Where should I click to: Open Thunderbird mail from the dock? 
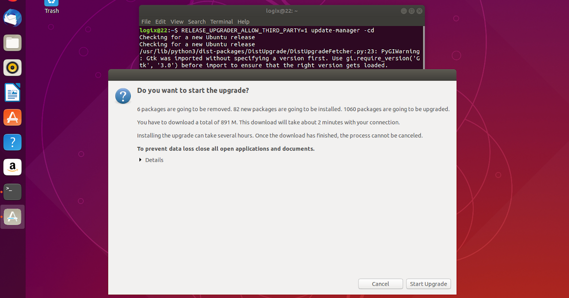[x=12, y=18]
